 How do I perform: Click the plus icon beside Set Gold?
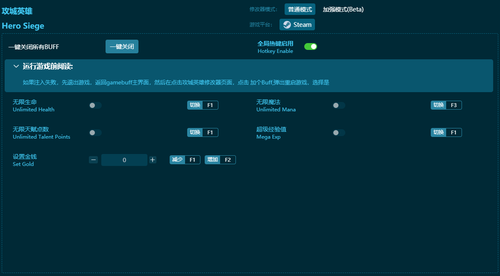tap(152, 160)
